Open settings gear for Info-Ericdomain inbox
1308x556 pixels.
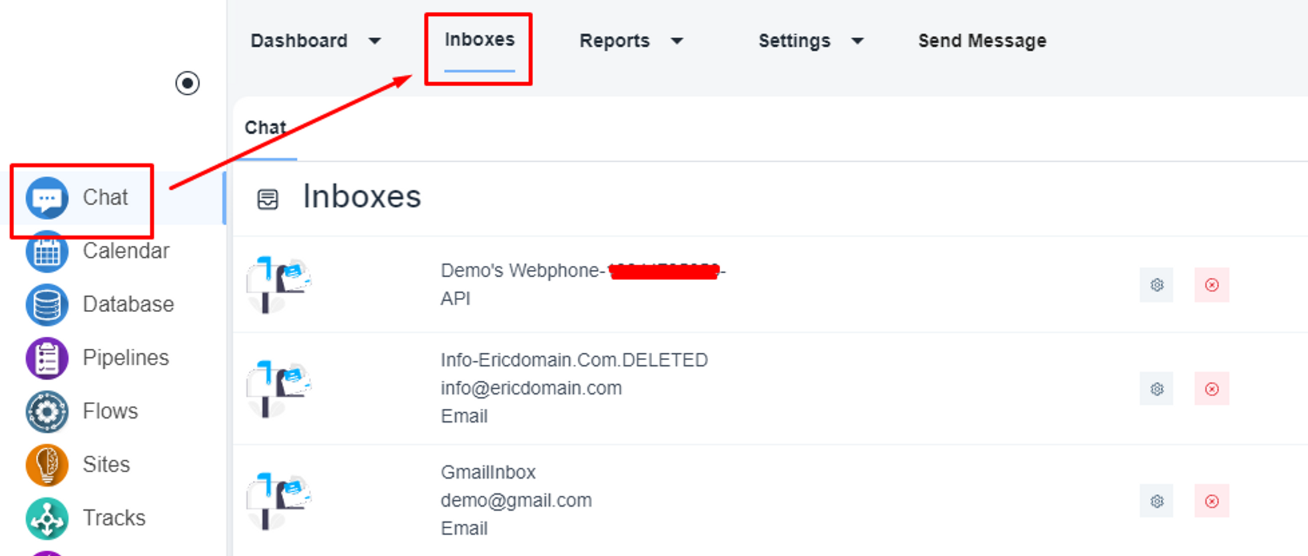(x=1157, y=389)
